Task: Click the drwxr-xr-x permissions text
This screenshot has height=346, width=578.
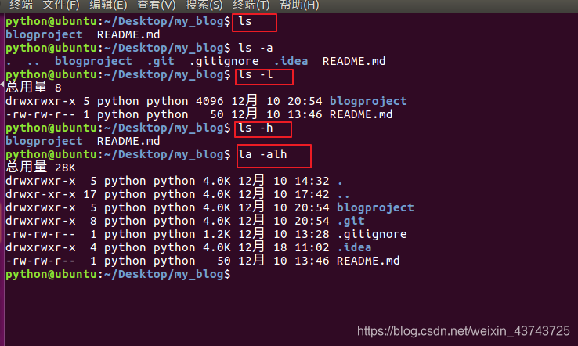Action: tap(41, 195)
